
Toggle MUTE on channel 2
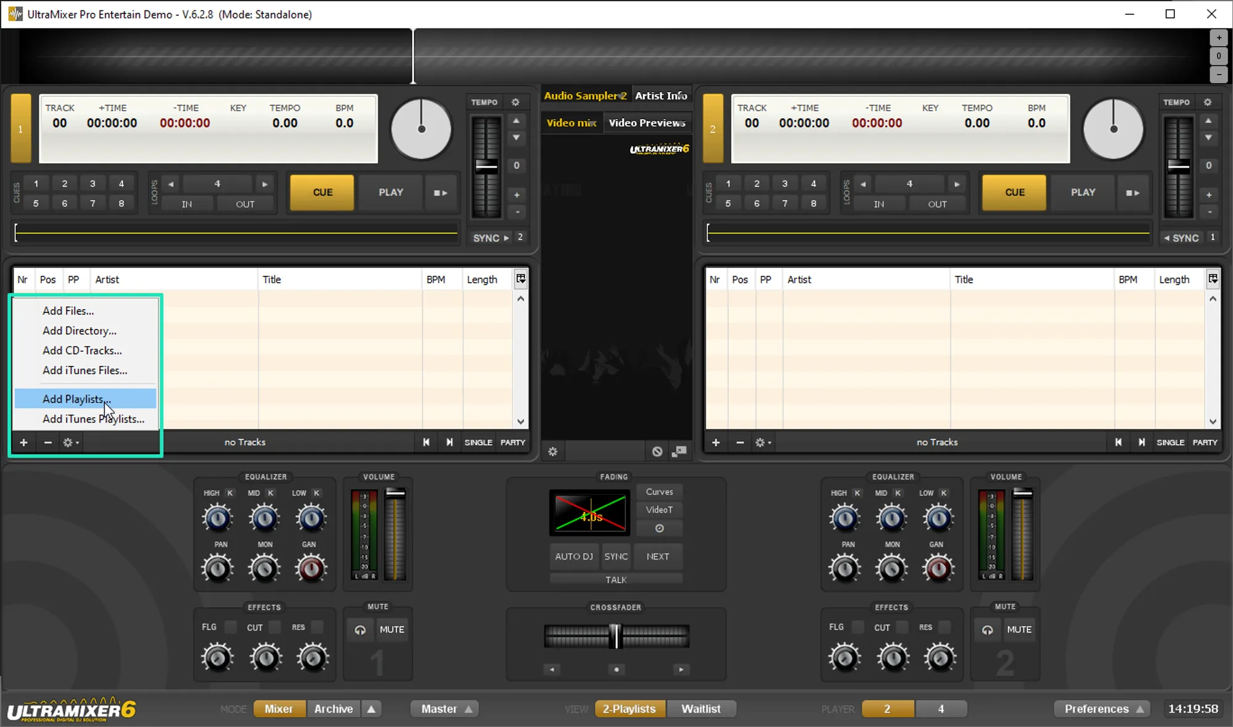[x=1018, y=630]
